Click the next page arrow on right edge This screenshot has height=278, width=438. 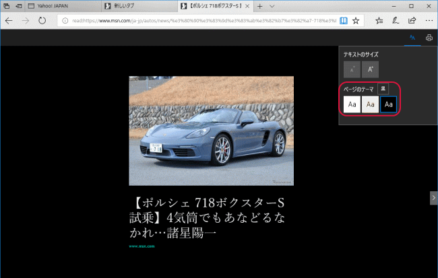433,198
